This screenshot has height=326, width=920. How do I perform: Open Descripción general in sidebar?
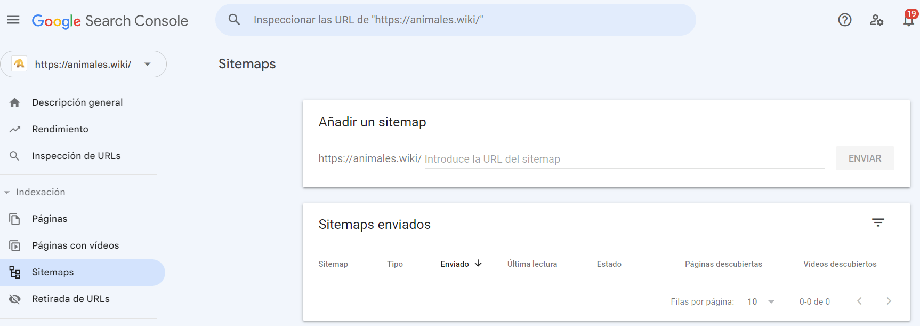(x=77, y=102)
